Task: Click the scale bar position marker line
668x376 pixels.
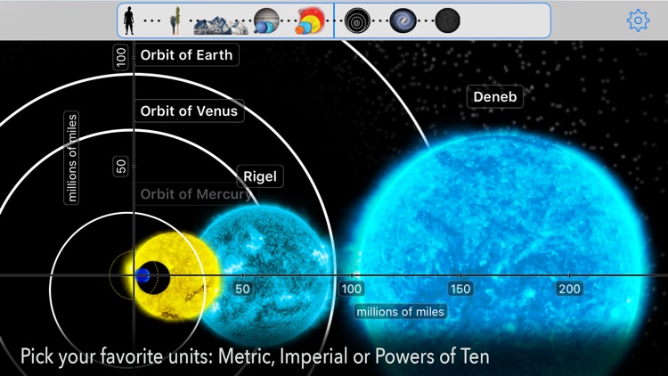Action: coord(334,20)
